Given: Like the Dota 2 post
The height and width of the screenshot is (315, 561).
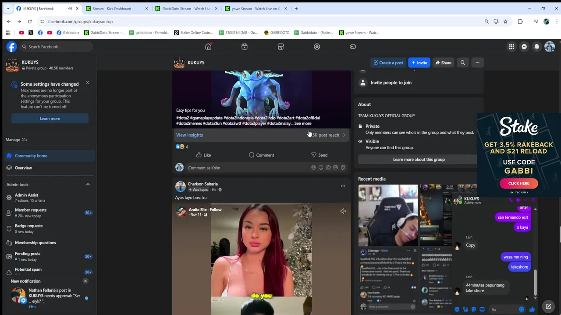Looking at the screenshot, I should (203, 155).
